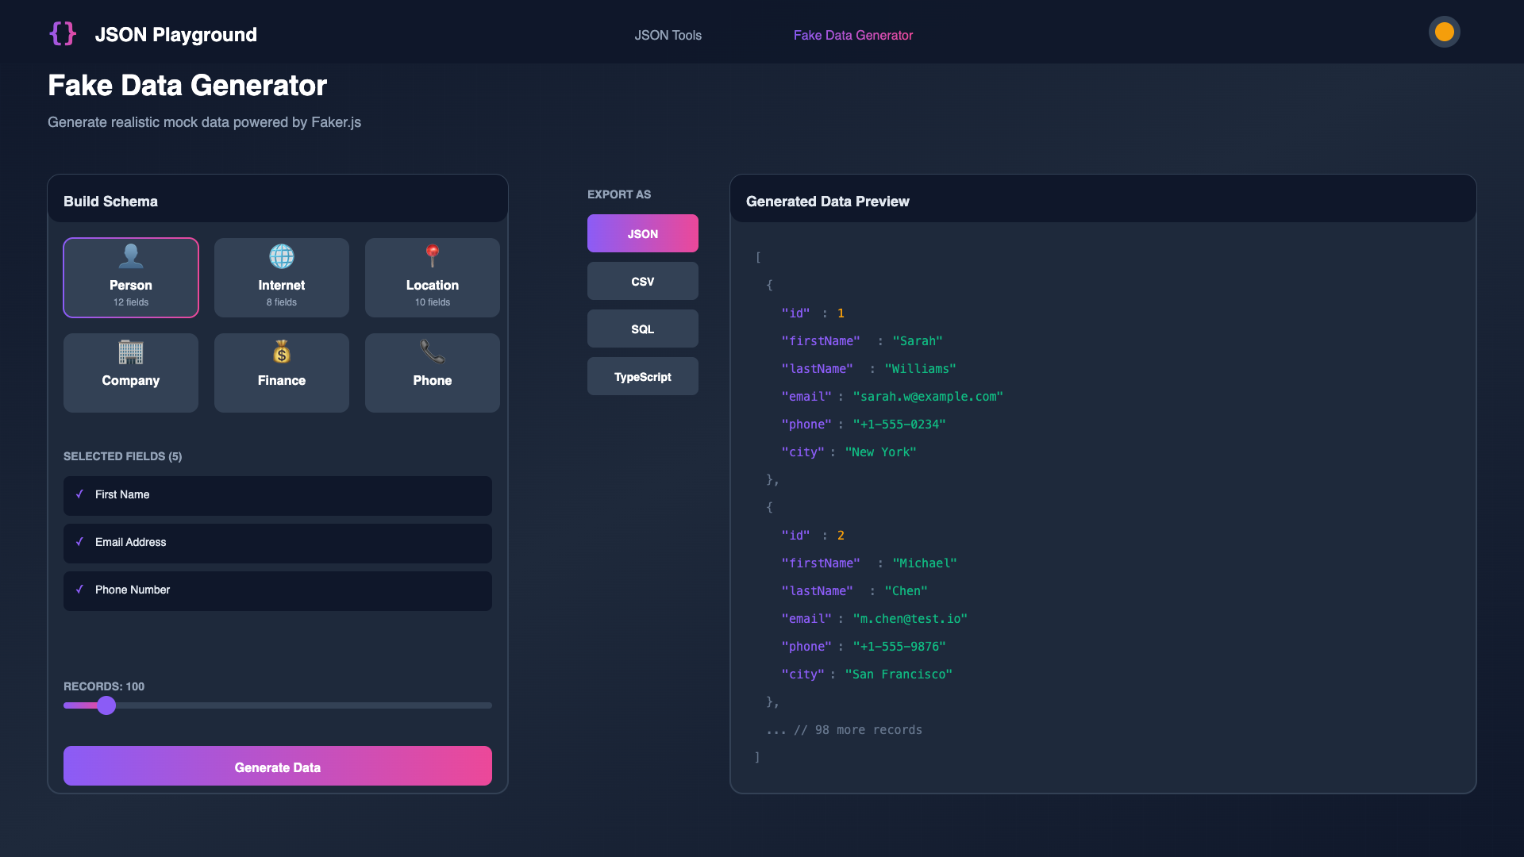1524x857 pixels.
Task: Choose the Location pin category icon
Action: tap(432, 256)
